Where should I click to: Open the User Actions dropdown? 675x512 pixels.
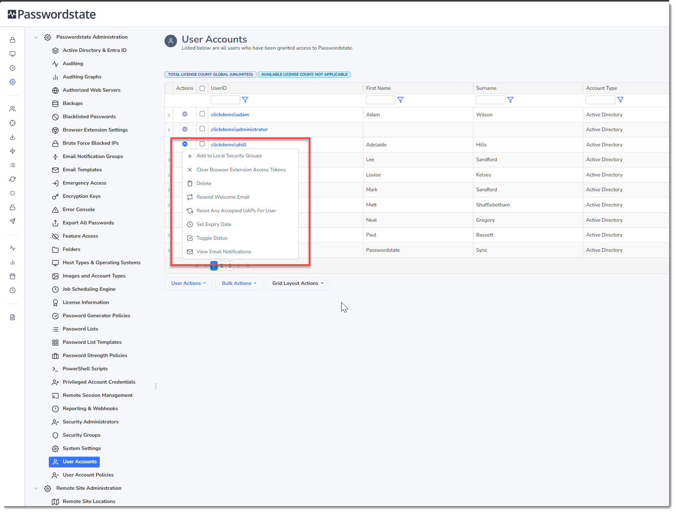[188, 283]
